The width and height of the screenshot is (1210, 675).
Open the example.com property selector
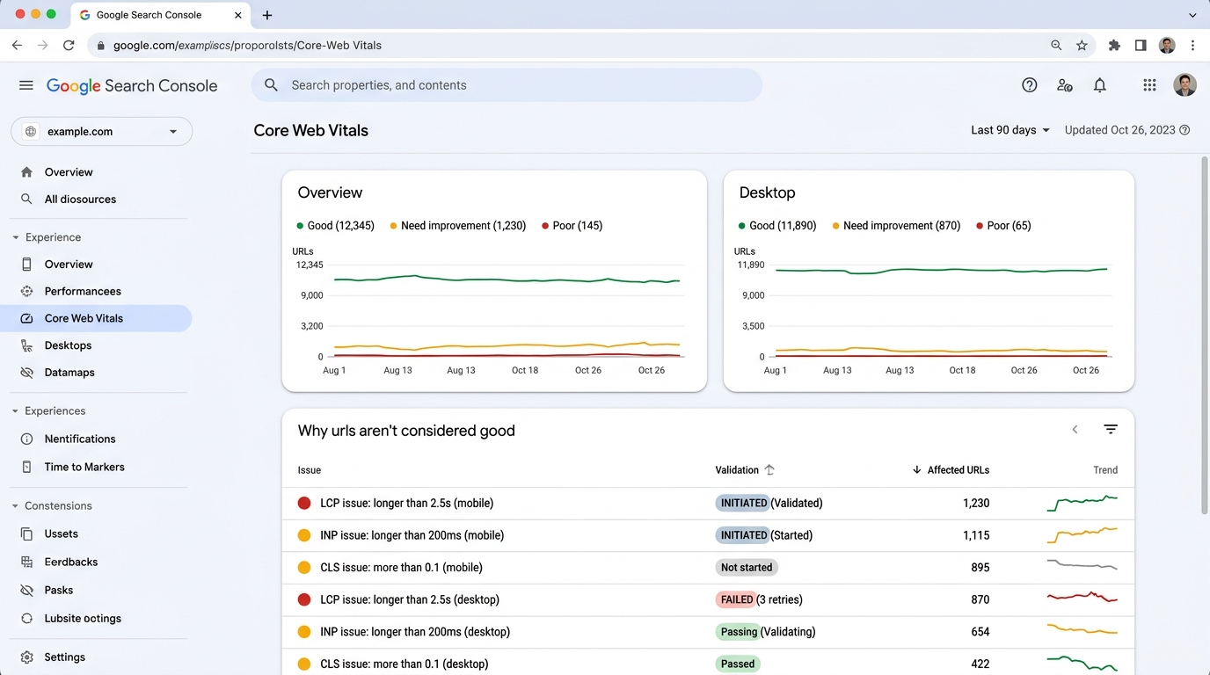(102, 132)
